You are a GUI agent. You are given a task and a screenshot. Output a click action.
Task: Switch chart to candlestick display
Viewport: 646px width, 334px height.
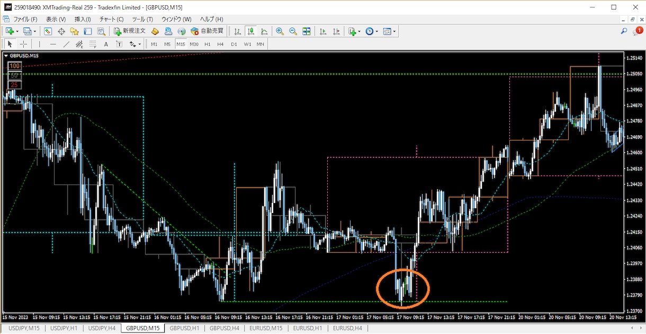[x=250, y=31]
